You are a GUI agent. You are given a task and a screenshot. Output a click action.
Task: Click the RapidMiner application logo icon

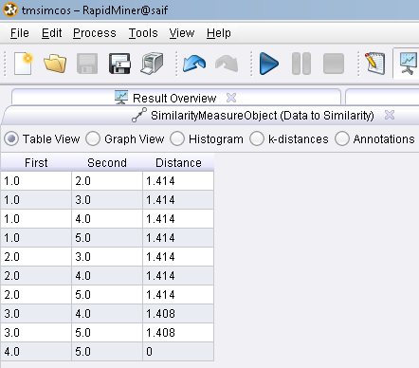tap(10, 9)
